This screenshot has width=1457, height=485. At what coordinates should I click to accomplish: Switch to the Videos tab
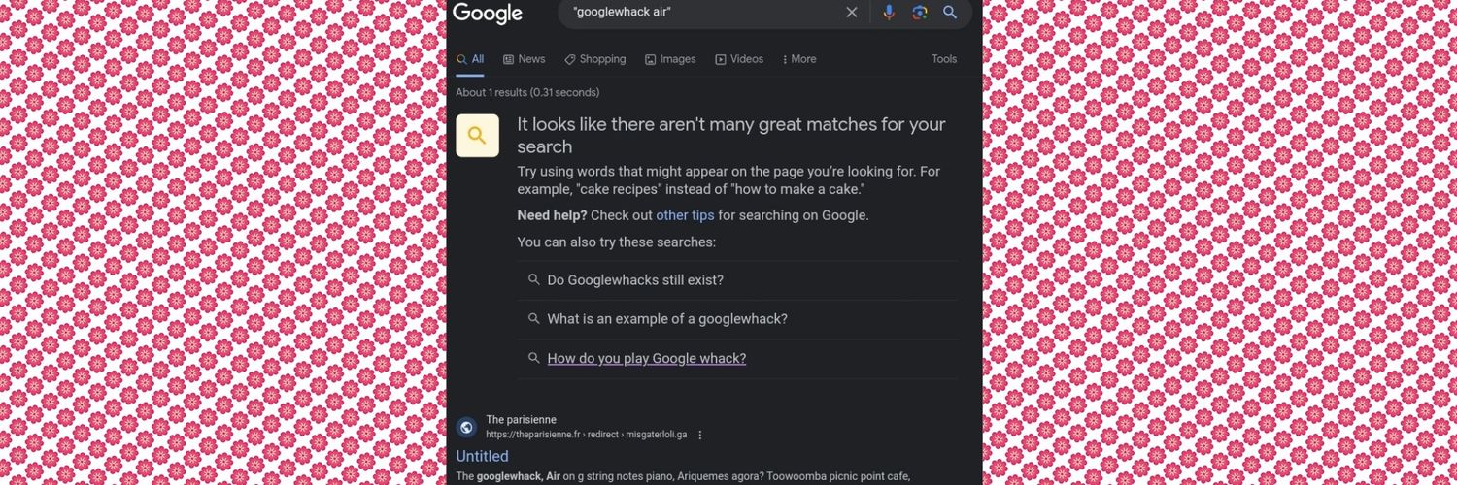[739, 59]
